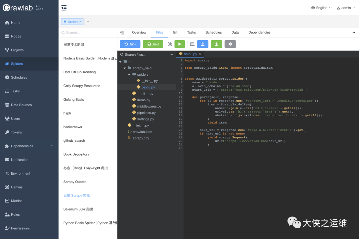Select the Golang Basic spider
This screenshot has width=359, height=239.
coord(88,100)
